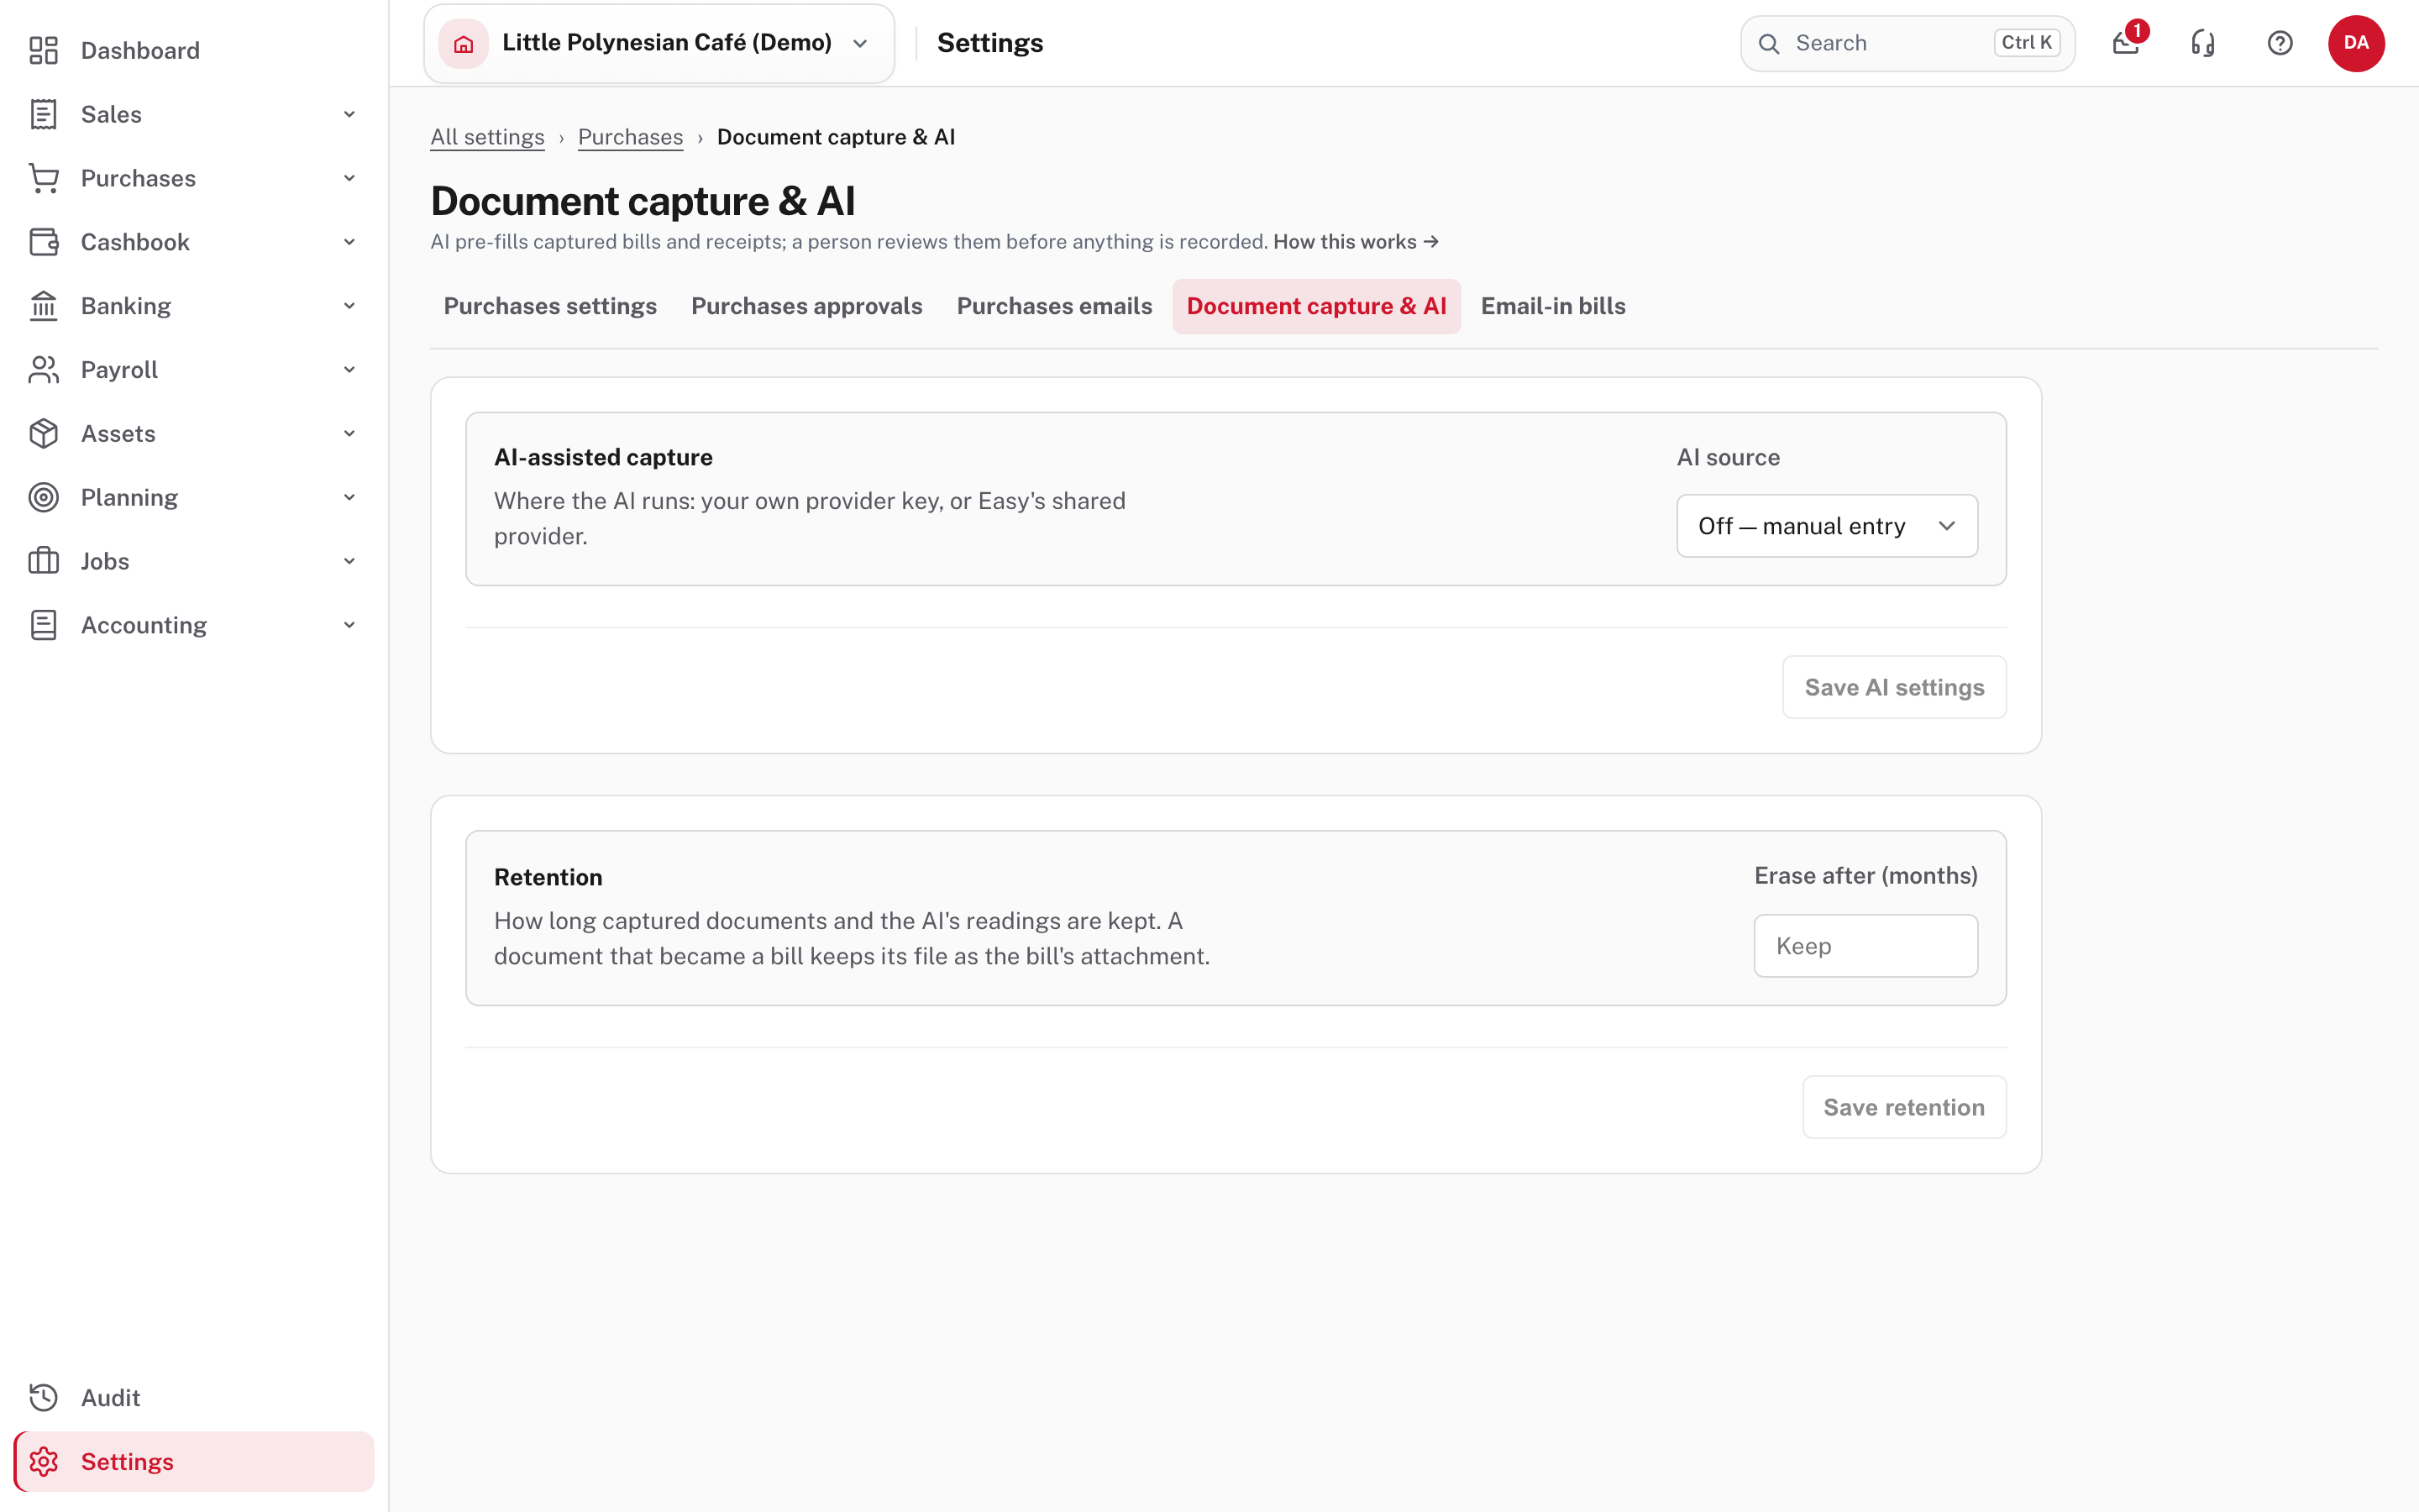Switch to Purchases approvals tab

point(806,306)
